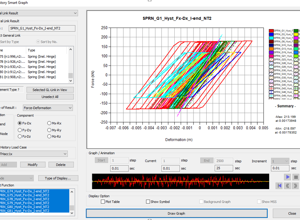The height and width of the screenshot is (220, 300).
Task: Click the navy SPRN_G10 legend swatch
Action: pyautogui.click(x=271, y=45)
